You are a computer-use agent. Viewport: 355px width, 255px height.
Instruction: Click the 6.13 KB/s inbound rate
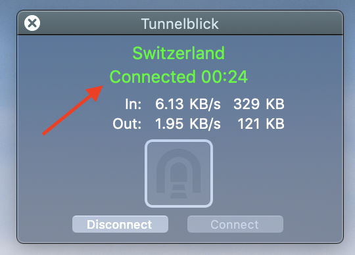pos(187,104)
